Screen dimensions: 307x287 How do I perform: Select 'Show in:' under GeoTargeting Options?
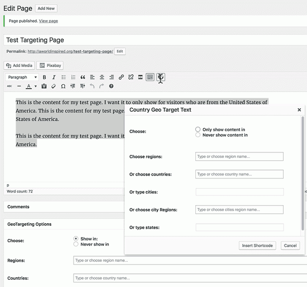coord(76,239)
